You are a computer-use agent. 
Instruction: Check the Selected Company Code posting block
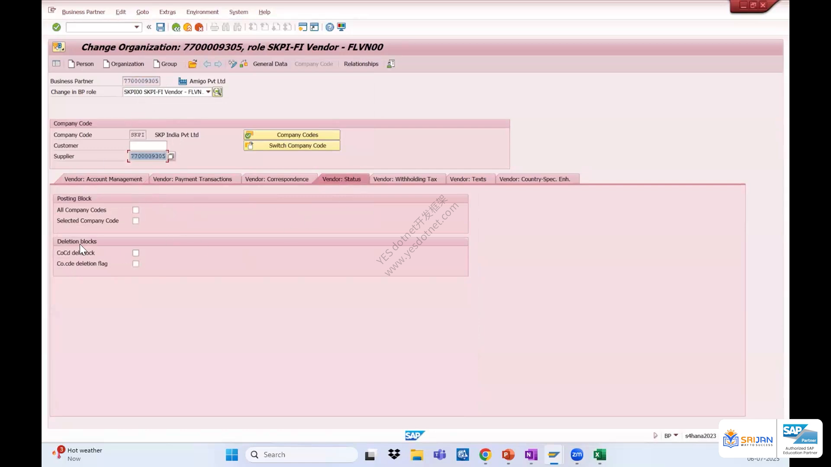tap(136, 221)
